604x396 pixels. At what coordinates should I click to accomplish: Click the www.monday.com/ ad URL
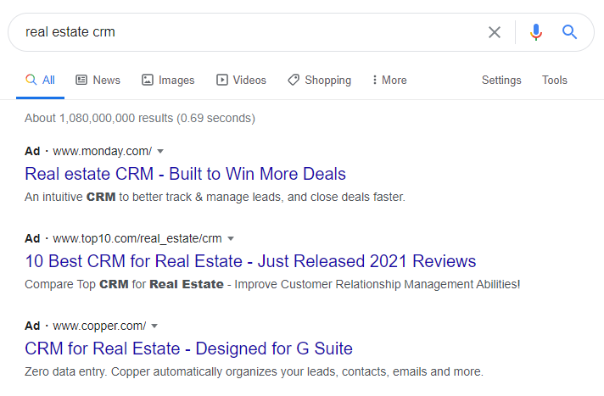[102, 152]
